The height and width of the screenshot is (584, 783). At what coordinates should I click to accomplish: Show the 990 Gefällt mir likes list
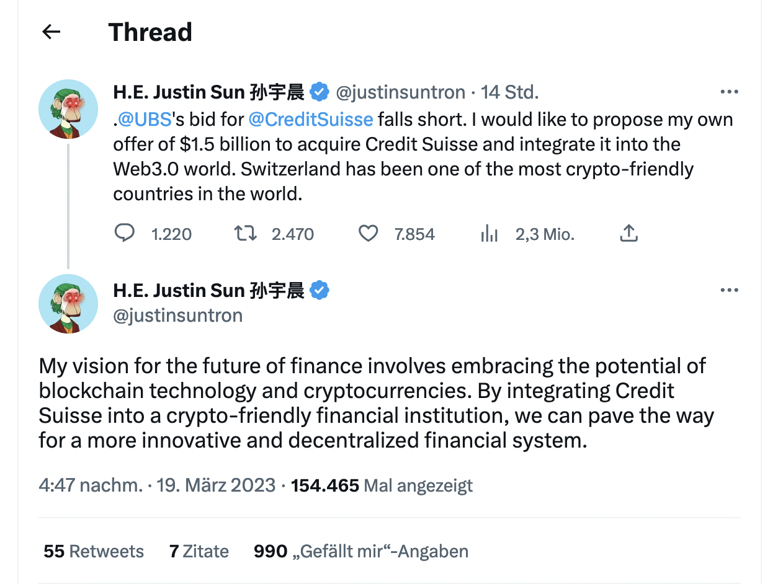tap(360, 551)
